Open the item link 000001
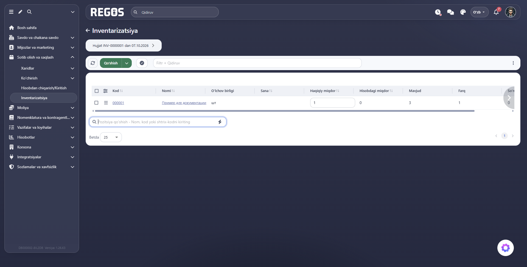This screenshot has width=527, height=267. [118, 103]
